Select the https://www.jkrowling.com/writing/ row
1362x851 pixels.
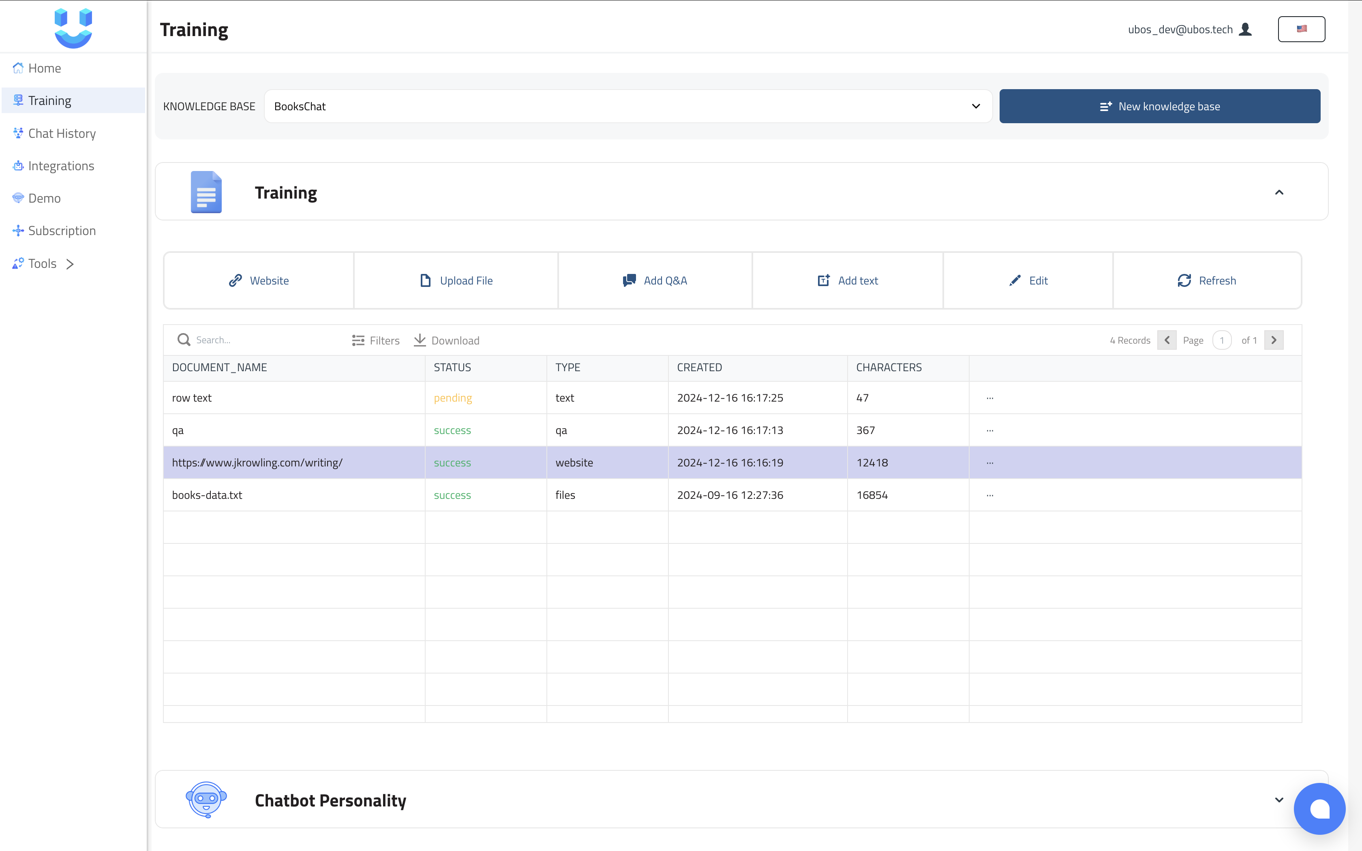tap(733, 463)
